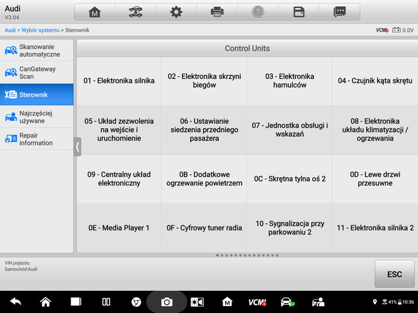Image resolution: width=418 pixels, height=313 pixels.
Task: Click the VIN pojazdu label
Action: (x=18, y=263)
